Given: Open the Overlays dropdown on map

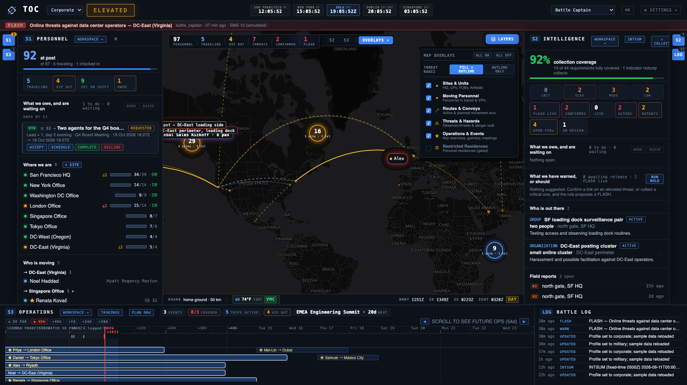Looking at the screenshot, I should (376, 40).
